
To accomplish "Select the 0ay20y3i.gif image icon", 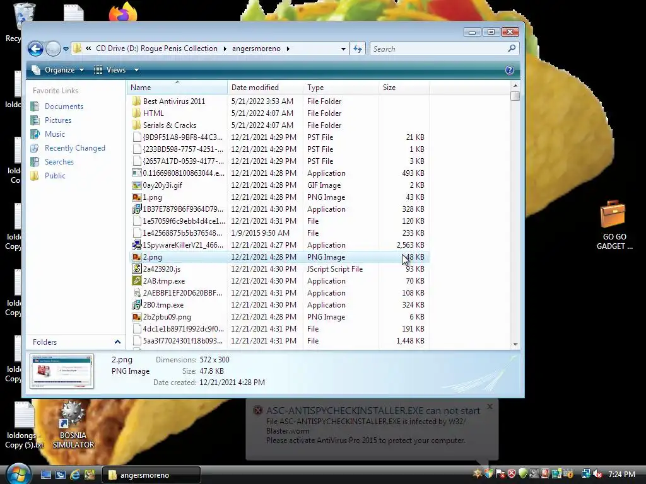I will pyautogui.click(x=137, y=185).
